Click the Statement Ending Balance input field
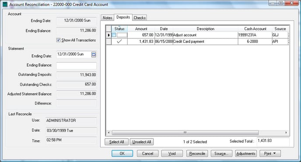301x162 pixels. coord(77,65)
